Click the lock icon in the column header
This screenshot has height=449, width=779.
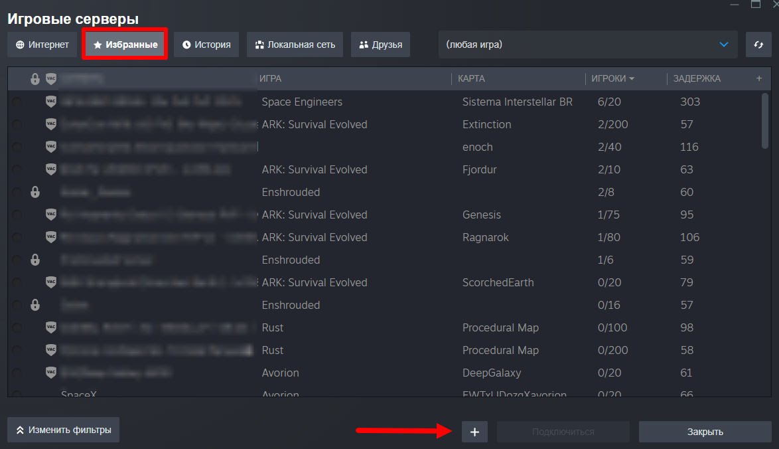pos(35,78)
